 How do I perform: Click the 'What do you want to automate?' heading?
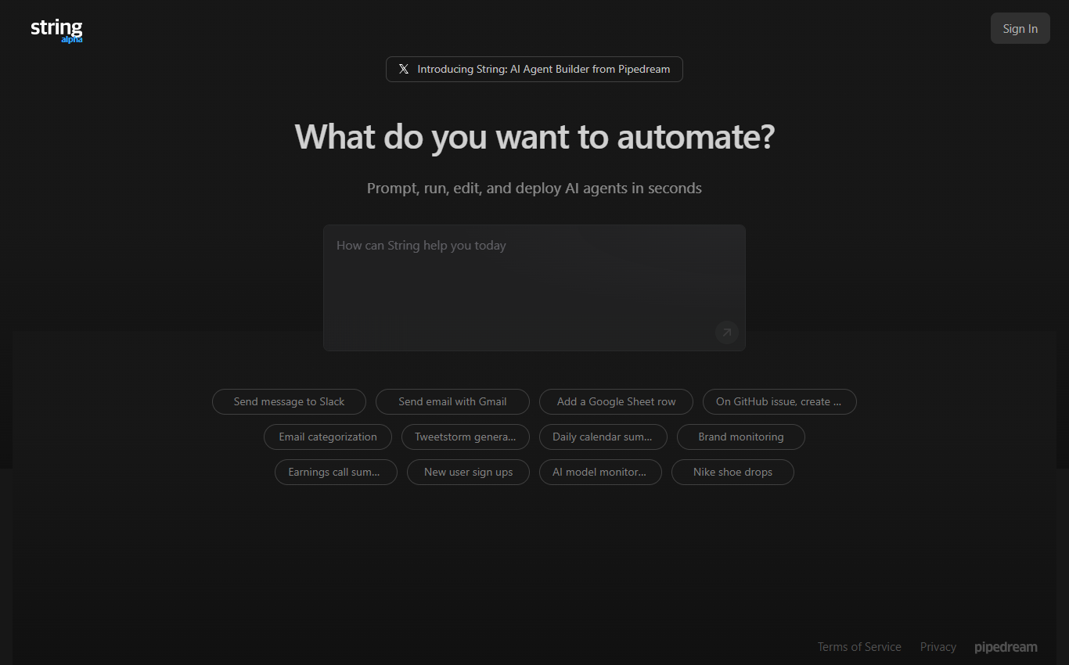534,136
